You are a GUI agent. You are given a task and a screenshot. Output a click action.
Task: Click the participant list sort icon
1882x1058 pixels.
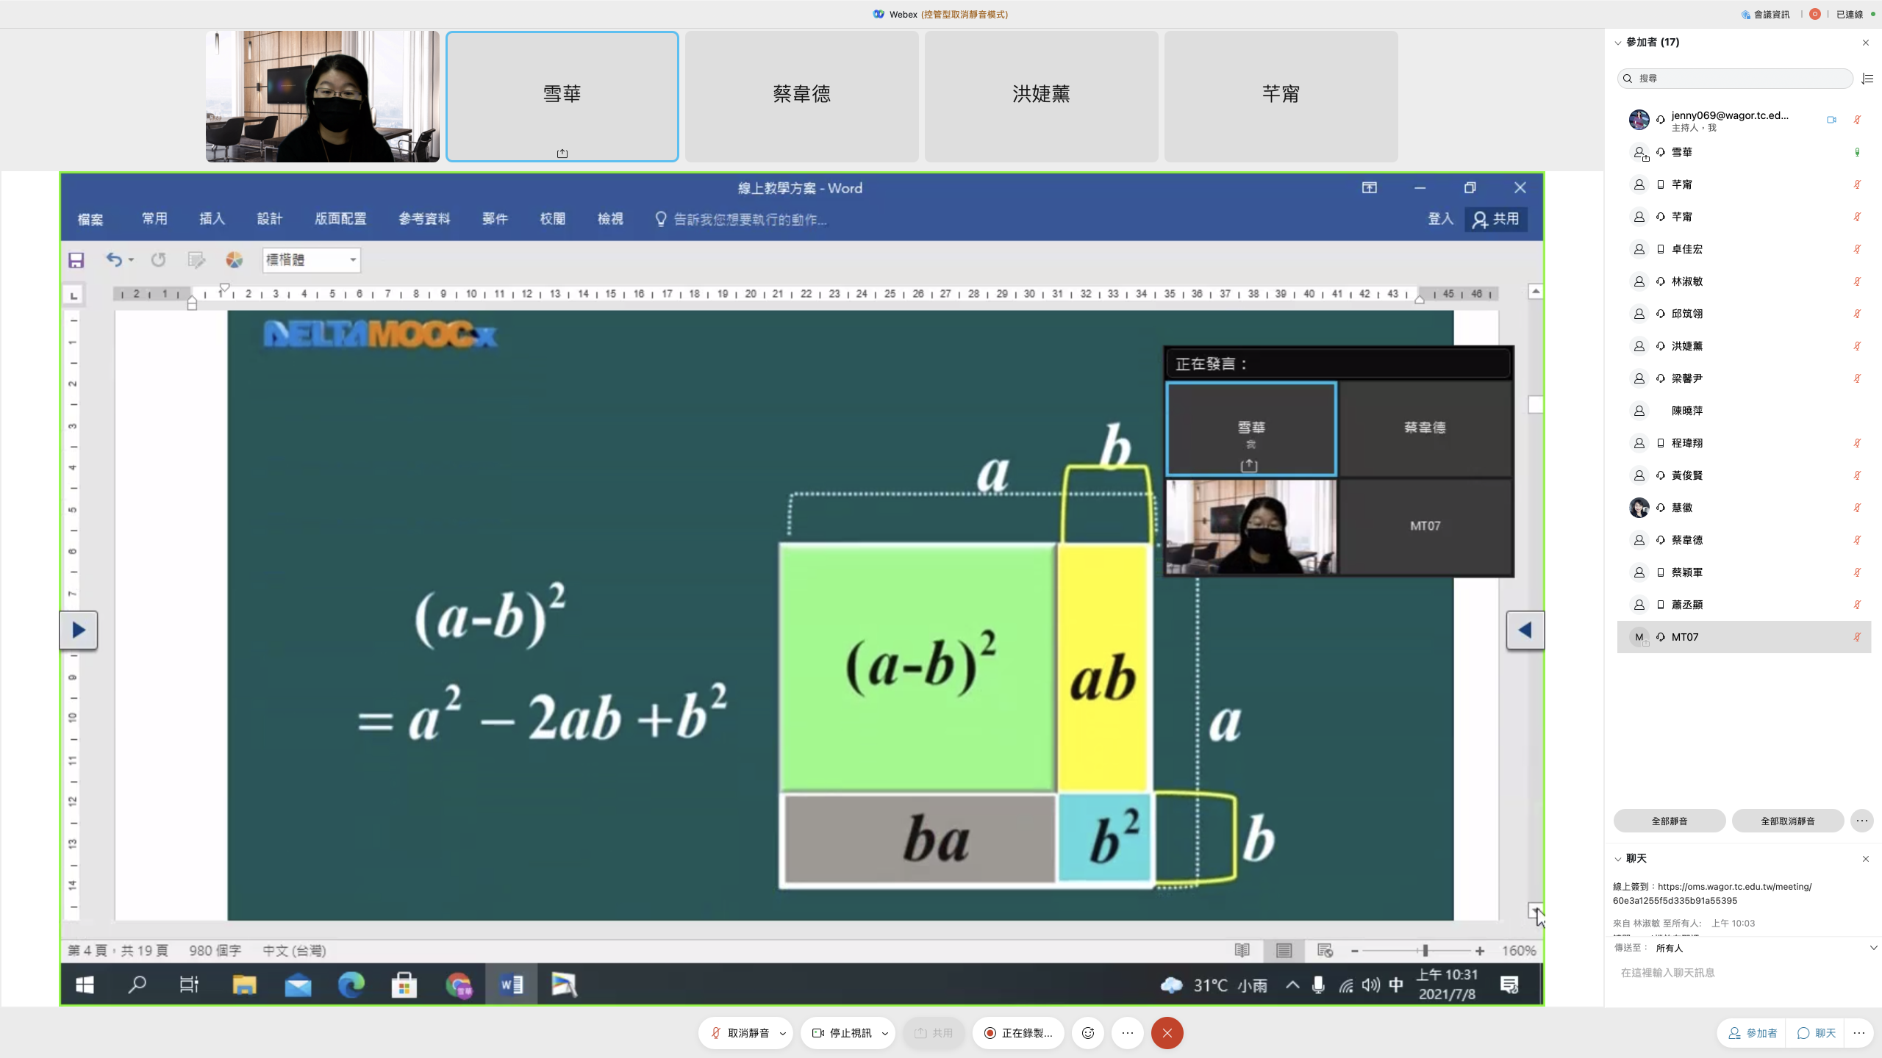(x=1867, y=79)
